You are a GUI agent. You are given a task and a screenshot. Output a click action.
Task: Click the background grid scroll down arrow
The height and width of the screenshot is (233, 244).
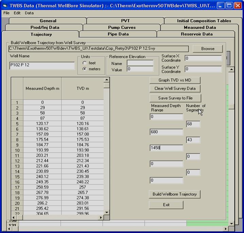point(231,224)
